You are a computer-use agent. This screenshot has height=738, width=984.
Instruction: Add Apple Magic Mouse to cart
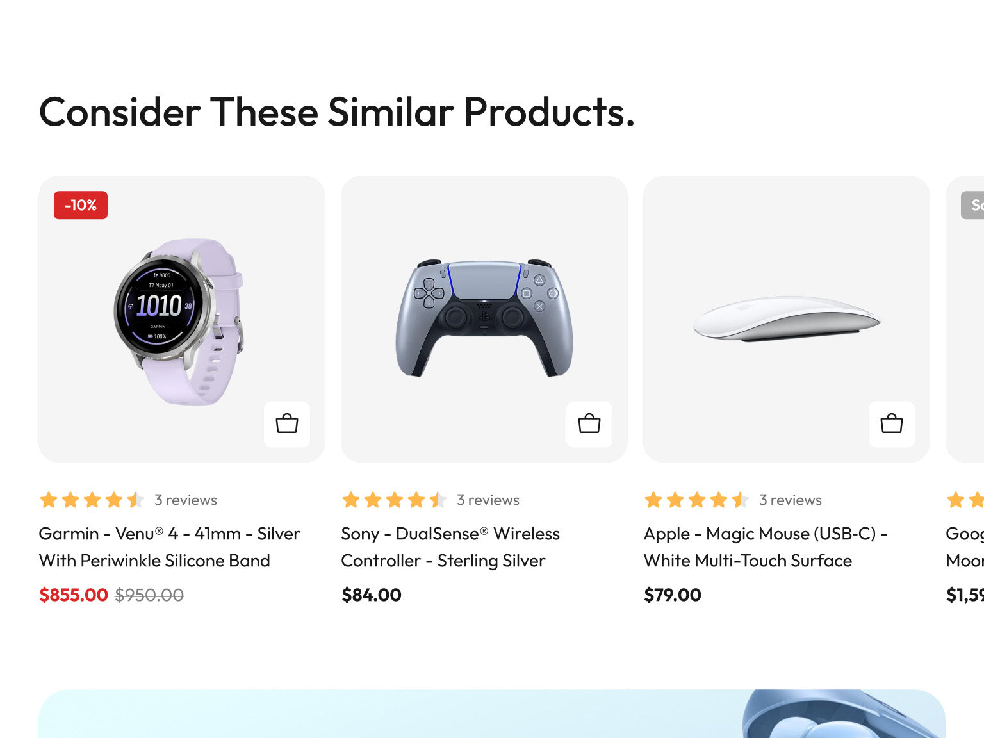pyautogui.click(x=891, y=424)
